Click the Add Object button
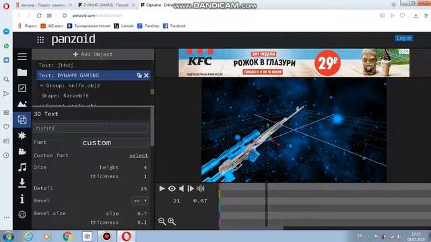The height and width of the screenshot is (242, 431). [x=93, y=54]
